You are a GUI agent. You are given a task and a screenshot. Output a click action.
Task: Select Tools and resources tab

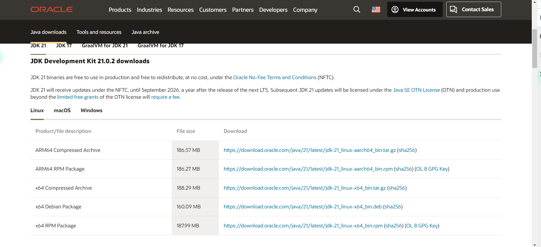[x=99, y=32]
